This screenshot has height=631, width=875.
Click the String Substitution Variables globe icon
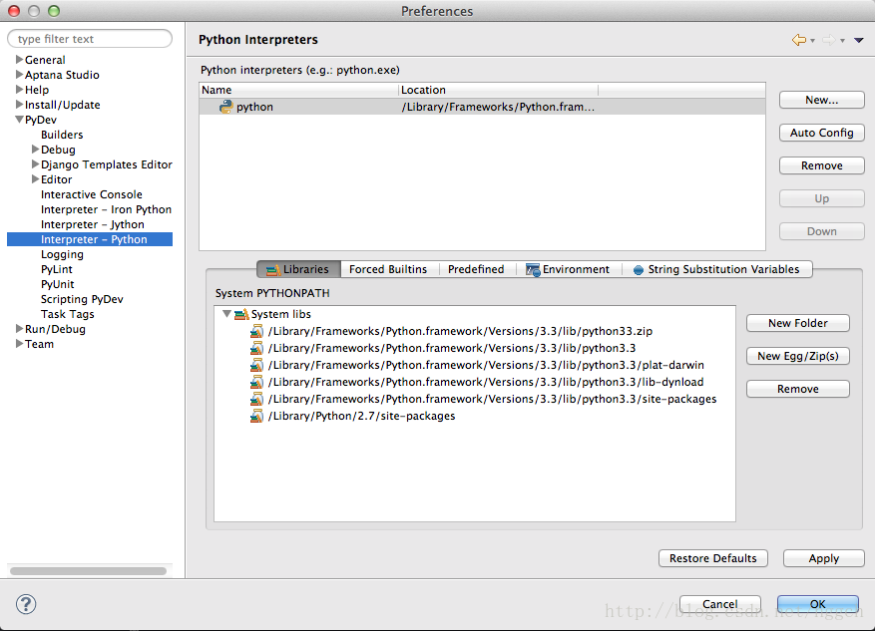[x=639, y=270]
